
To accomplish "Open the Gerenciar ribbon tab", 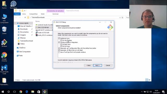I will [x=56, y=14].
